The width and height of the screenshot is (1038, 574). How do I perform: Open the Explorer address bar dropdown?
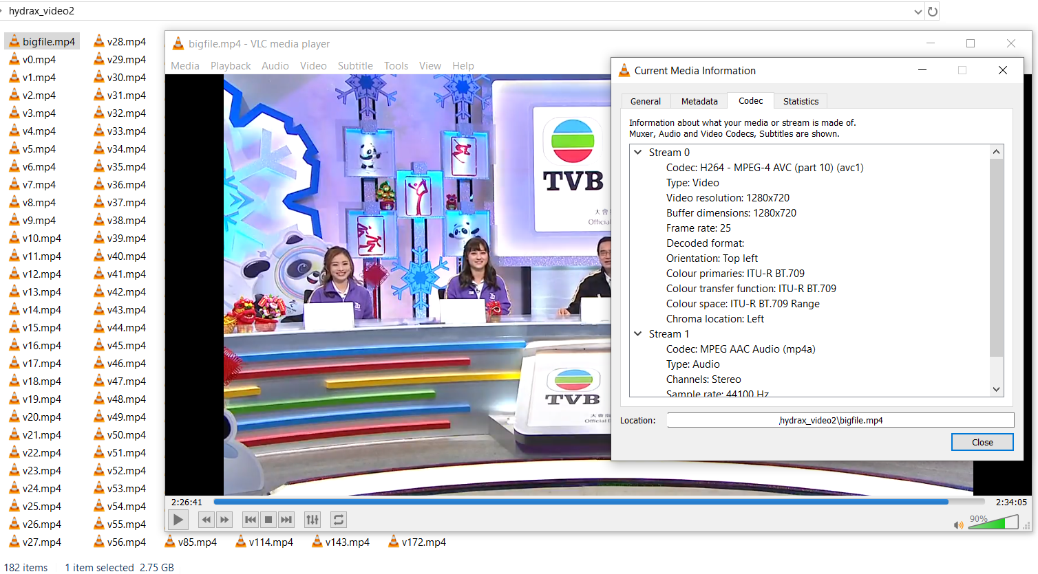918,11
